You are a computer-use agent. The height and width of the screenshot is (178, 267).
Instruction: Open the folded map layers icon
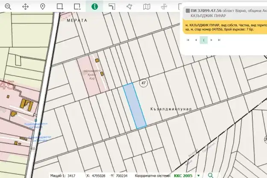(x=147, y=7)
